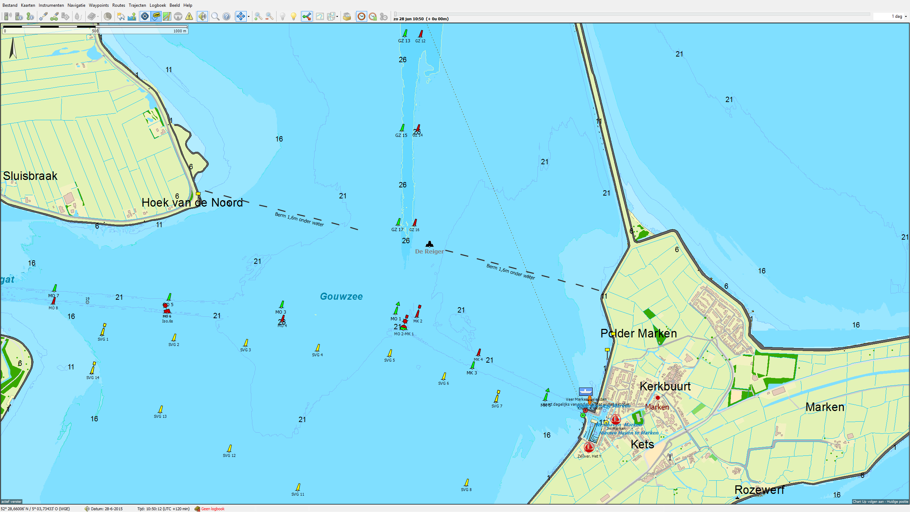The width and height of the screenshot is (910, 512).
Task: Click the moon night-mode icon
Action: pyautogui.click(x=108, y=16)
